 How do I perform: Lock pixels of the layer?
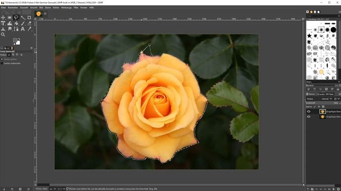314,107
